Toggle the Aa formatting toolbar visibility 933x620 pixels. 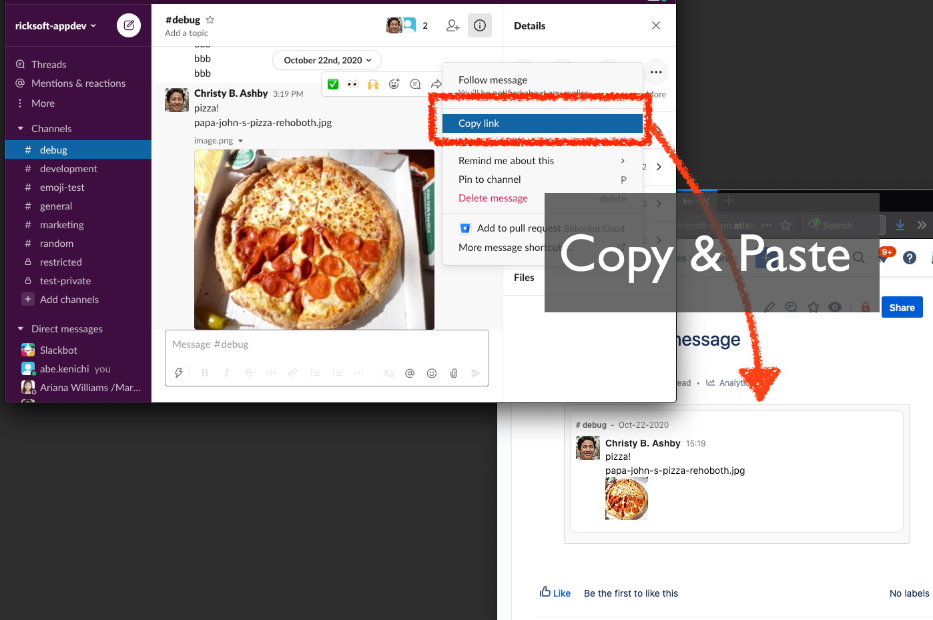coord(388,374)
